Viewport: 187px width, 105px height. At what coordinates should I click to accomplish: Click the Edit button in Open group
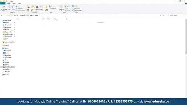[x=67, y=8]
